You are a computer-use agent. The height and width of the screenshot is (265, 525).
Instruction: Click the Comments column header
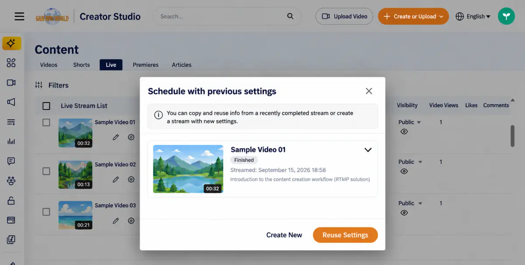pos(496,105)
